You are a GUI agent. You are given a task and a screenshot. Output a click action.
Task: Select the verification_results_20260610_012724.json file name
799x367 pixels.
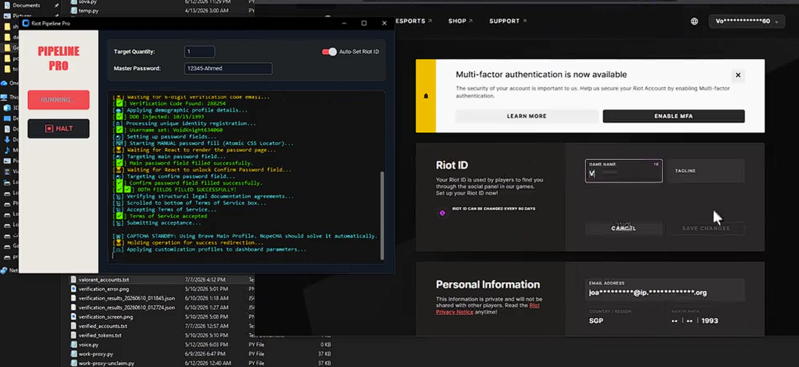pos(127,307)
